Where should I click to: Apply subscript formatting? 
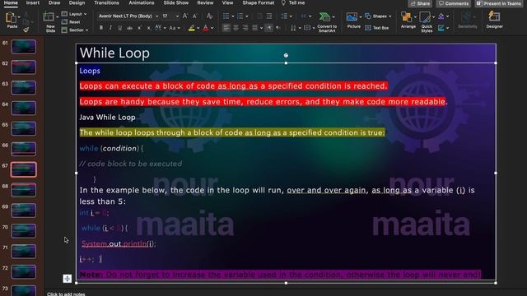coord(149,28)
